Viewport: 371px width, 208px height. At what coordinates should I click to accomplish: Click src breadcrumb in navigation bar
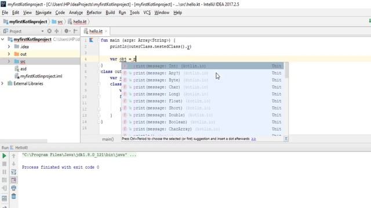(x=57, y=22)
